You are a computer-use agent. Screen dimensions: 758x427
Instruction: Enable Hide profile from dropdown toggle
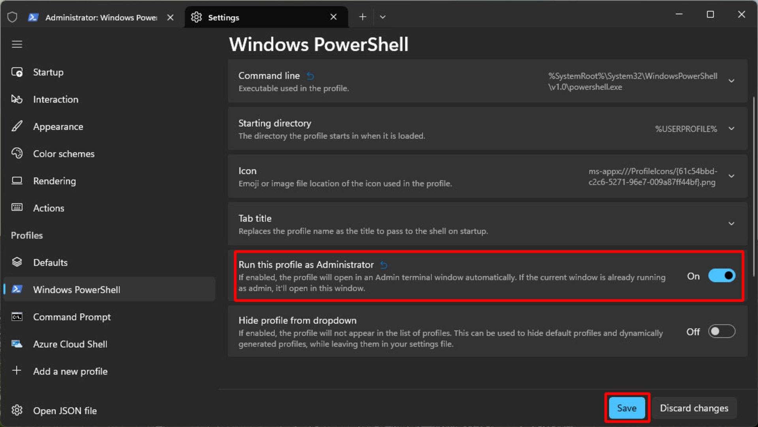722,331
